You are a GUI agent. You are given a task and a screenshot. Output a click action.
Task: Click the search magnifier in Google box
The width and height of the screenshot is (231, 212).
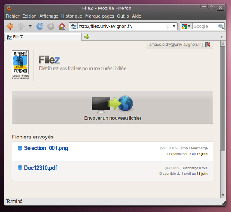[x=221, y=26]
